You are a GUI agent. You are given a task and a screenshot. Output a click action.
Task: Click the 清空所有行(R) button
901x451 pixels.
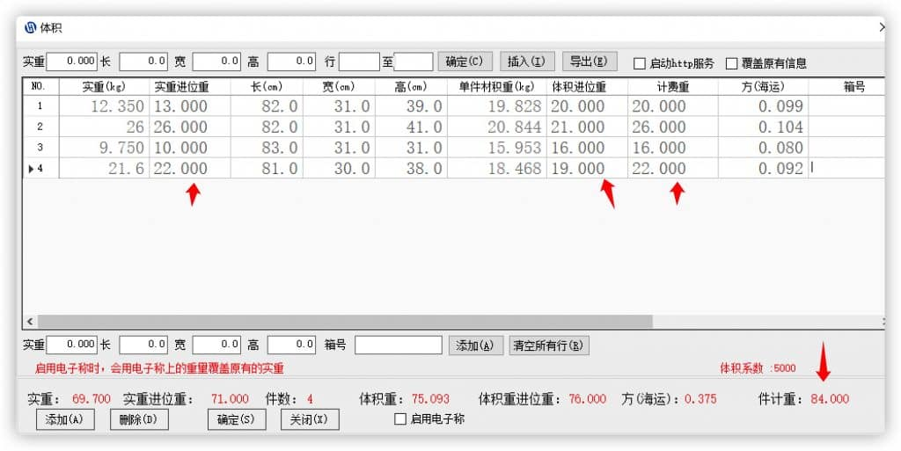(549, 346)
